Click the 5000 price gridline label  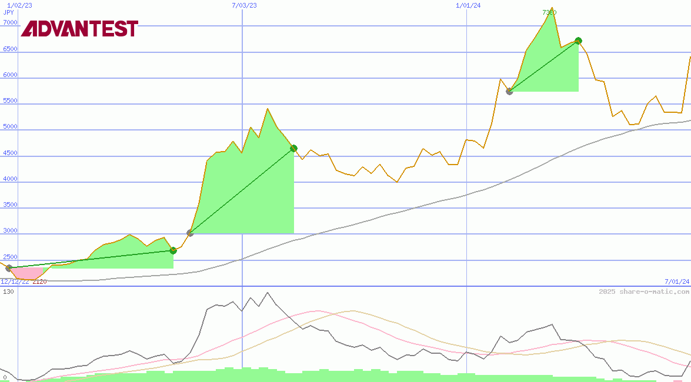(9, 126)
